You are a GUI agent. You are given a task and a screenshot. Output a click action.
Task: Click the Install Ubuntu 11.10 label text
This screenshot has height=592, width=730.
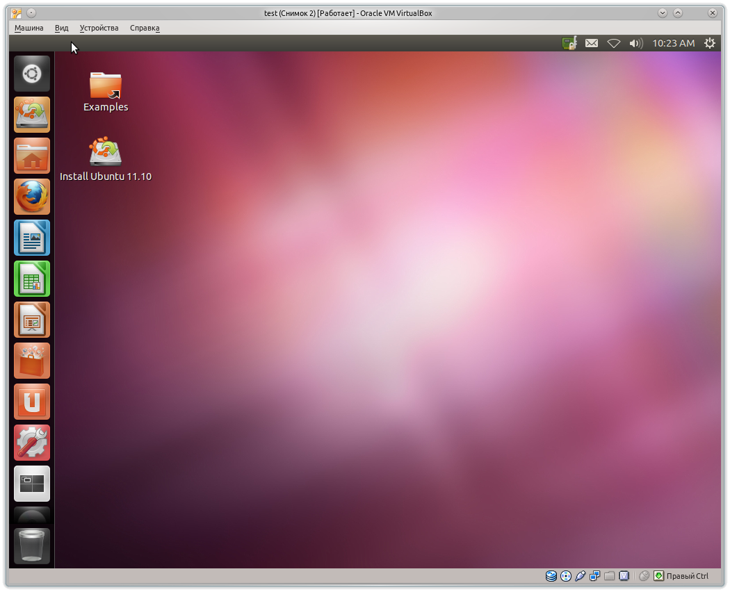click(x=106, y=176)
